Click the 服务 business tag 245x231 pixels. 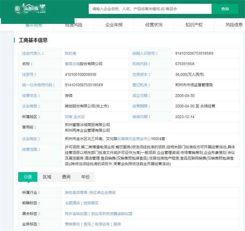117,224
